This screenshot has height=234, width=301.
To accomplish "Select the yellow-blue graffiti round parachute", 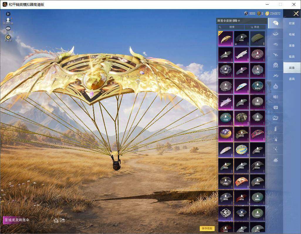I will [241, 150].
